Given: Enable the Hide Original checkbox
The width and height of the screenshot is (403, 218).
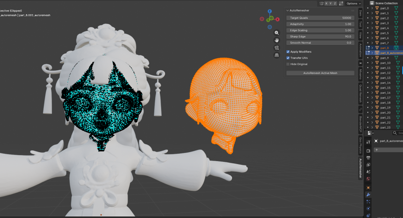Looking at the screenshot, I should pyautogui.click(x=288, y=64).
